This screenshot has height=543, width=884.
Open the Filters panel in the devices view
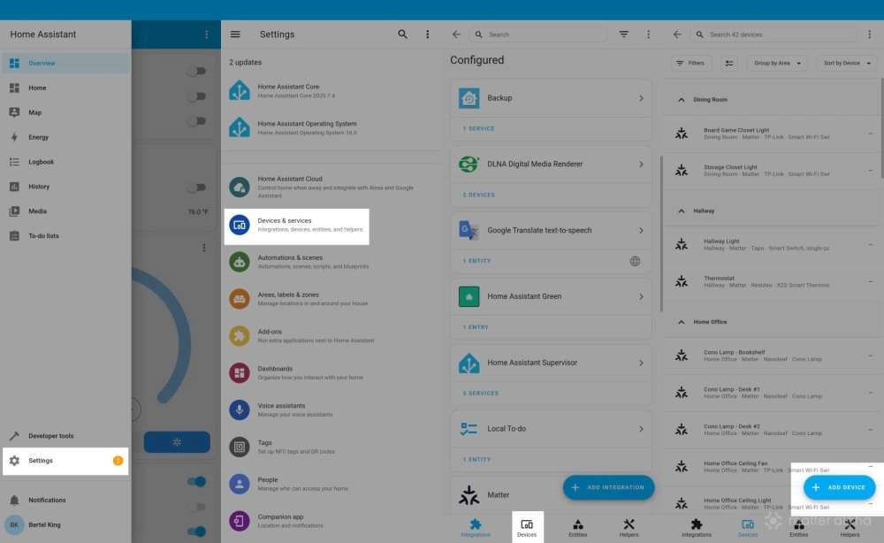[x=691, y=63]
